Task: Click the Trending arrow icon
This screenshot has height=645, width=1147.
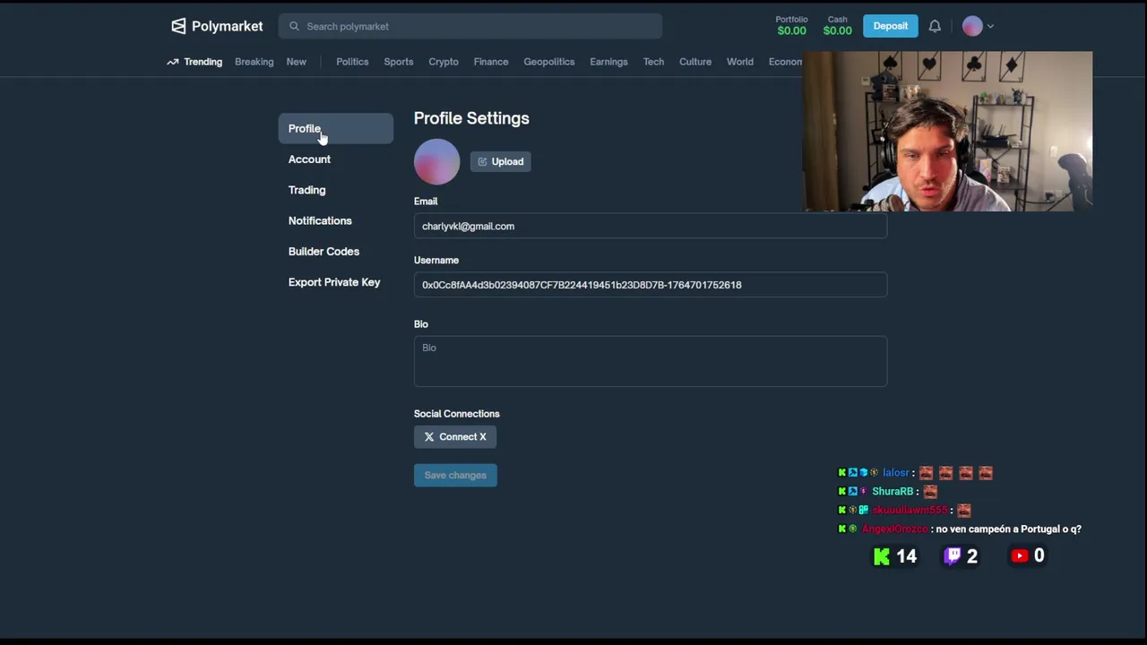Action: point(173,62)
